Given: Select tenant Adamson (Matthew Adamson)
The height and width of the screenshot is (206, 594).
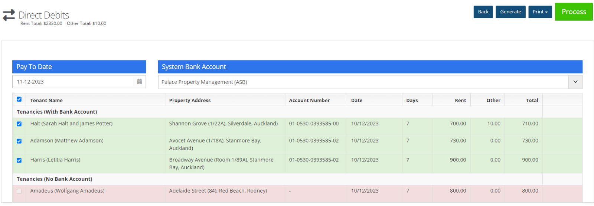Looking at the screenshot, I should [x=67, y=141].
